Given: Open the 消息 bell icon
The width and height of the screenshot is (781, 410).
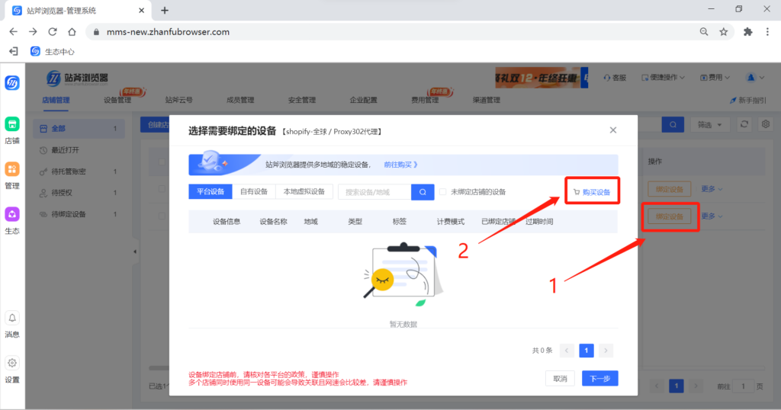Looking at the screenshot, I should click(x=12, y=318).
